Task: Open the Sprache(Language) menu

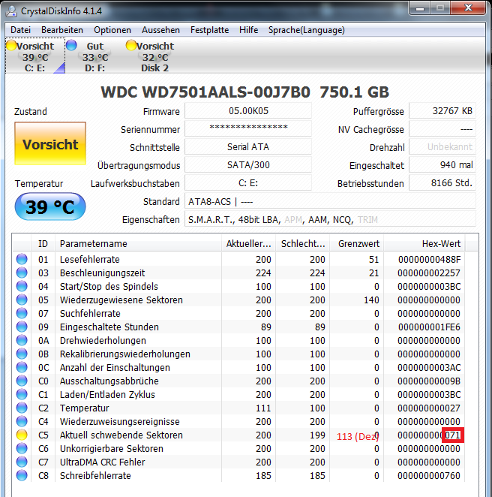Action: point(307,30)
